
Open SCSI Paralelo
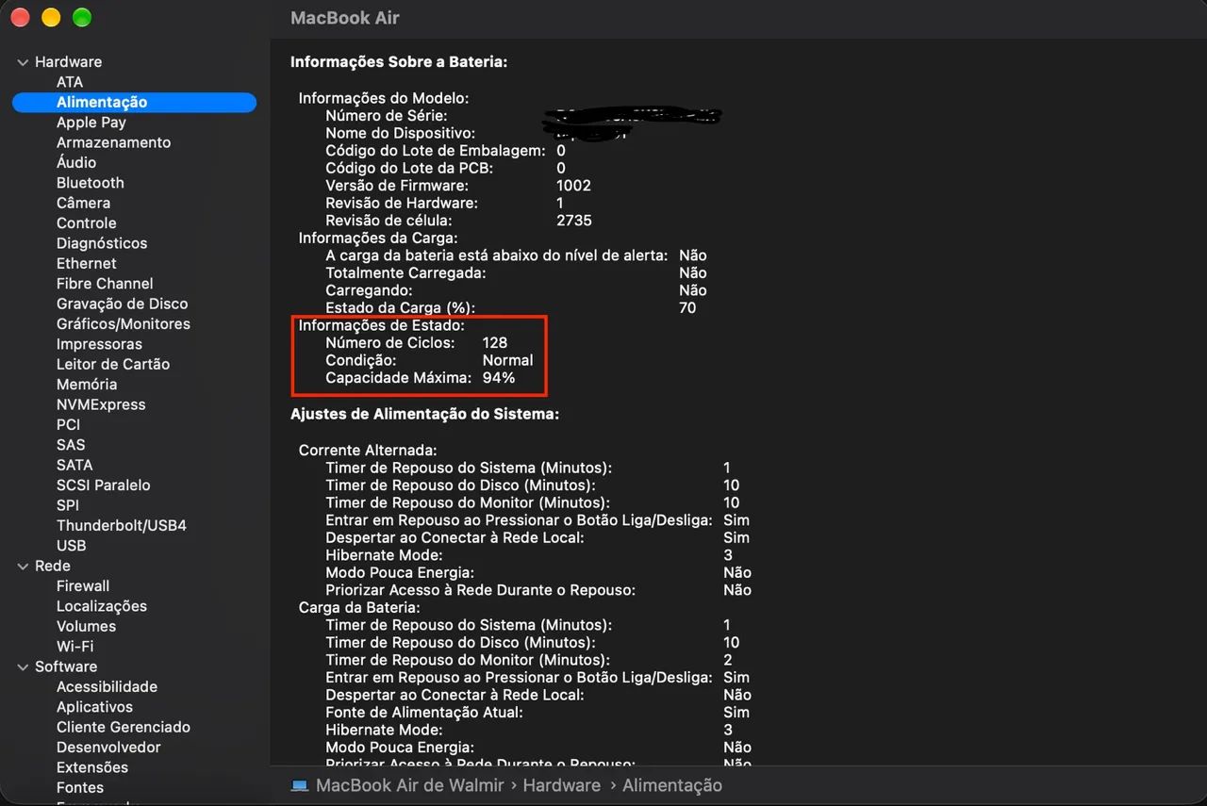point(104,485)
